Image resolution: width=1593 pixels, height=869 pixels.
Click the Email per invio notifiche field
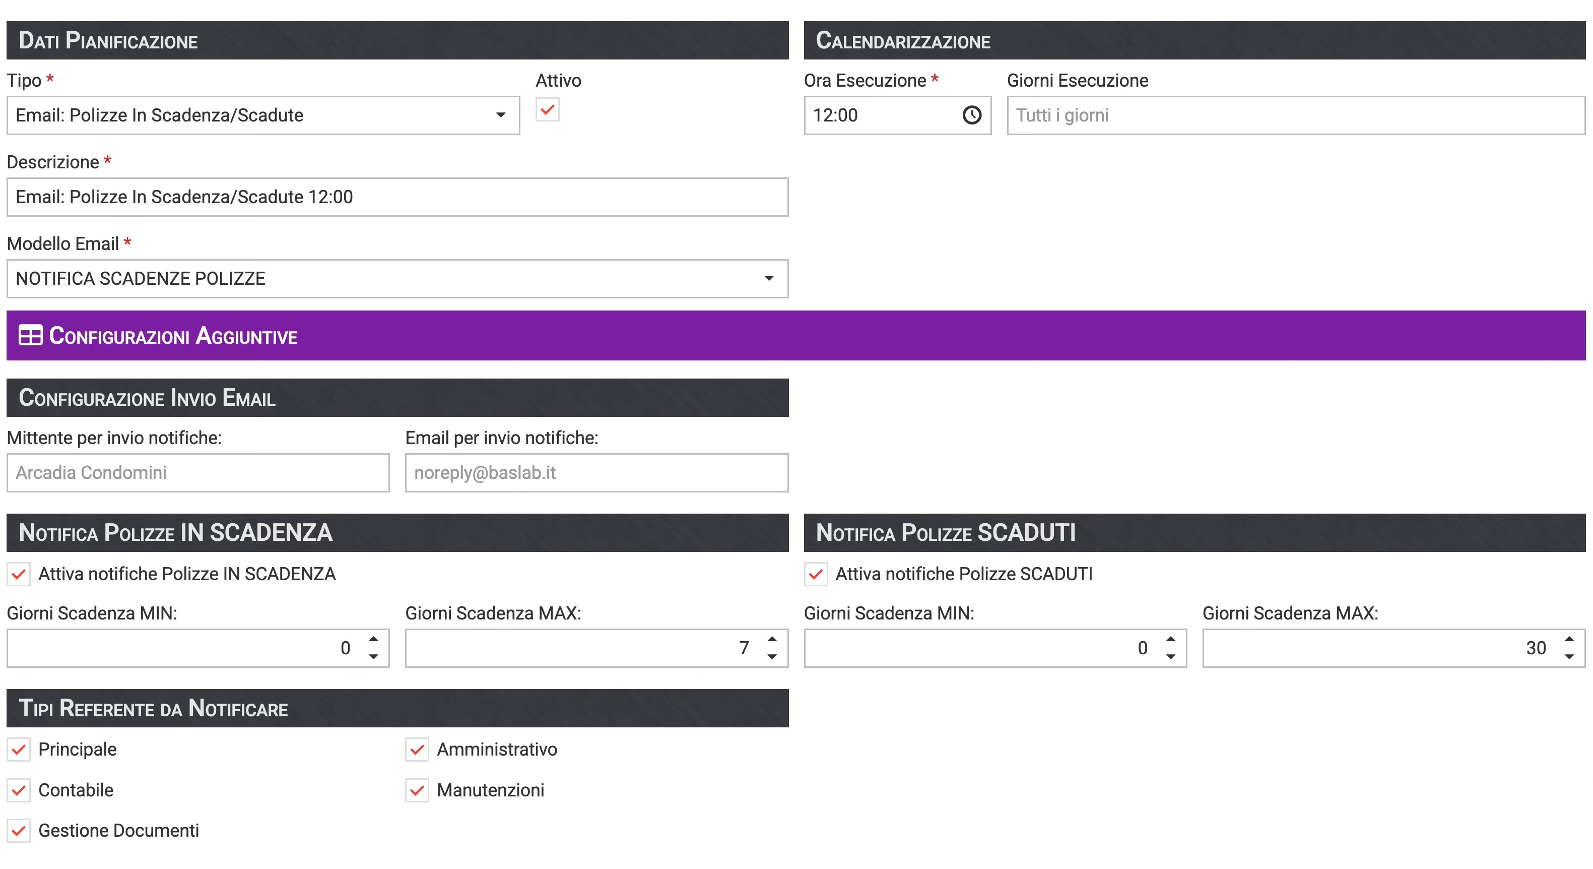(596, 473)
